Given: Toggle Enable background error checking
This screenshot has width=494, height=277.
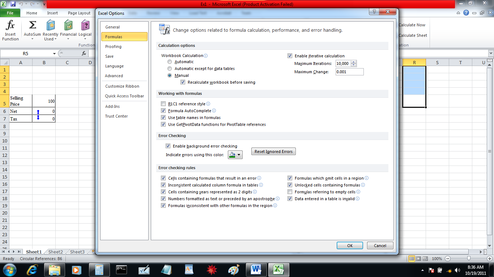Looking at the screenshot, I should 168,146.
